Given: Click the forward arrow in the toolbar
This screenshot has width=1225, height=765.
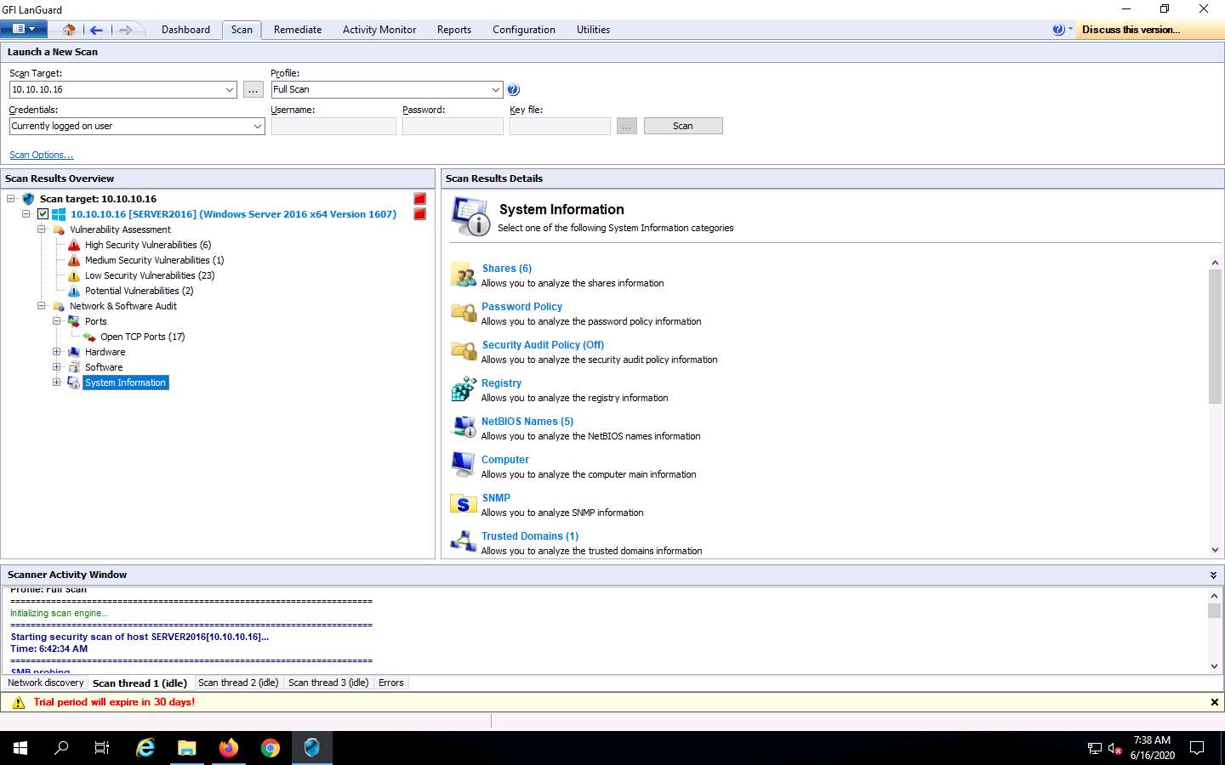Looking at the screenshot, I should 125,30.
